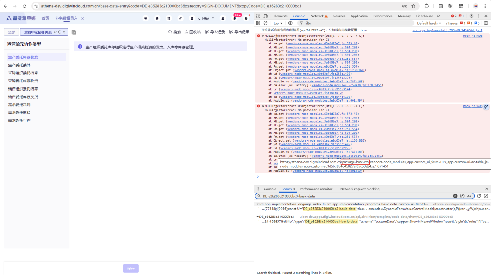Activate DevTools inspect element picker
The width and height of the screenshot is (491, 275).
[258, 16]
